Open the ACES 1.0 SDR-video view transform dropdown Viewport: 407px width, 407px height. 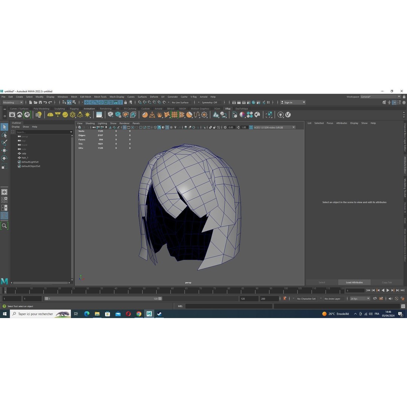[275, 127]
